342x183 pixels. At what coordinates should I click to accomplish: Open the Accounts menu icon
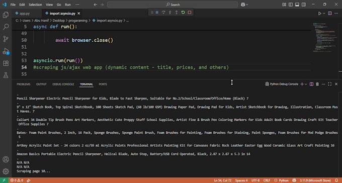6,159
